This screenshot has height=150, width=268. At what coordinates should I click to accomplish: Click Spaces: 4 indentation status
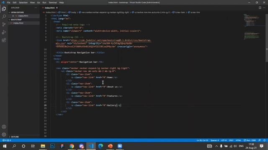click(x=215, y=140)
